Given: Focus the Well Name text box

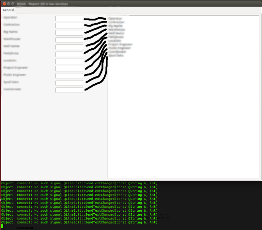Looking at the screenshot, I should click(69, 47).
